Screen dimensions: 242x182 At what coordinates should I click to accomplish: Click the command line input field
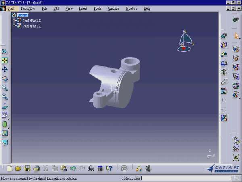pos(186,178)
